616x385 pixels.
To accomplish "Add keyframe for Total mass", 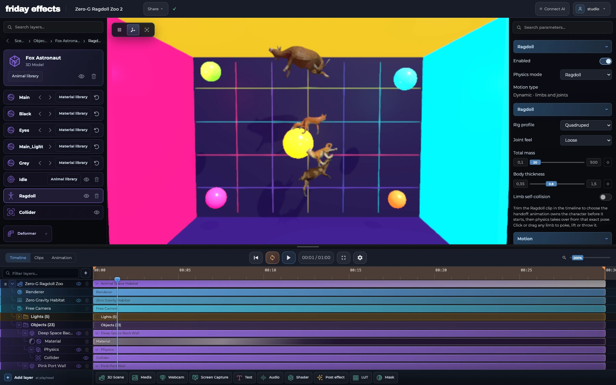I will pyautogui.click(x=608, y=162).
